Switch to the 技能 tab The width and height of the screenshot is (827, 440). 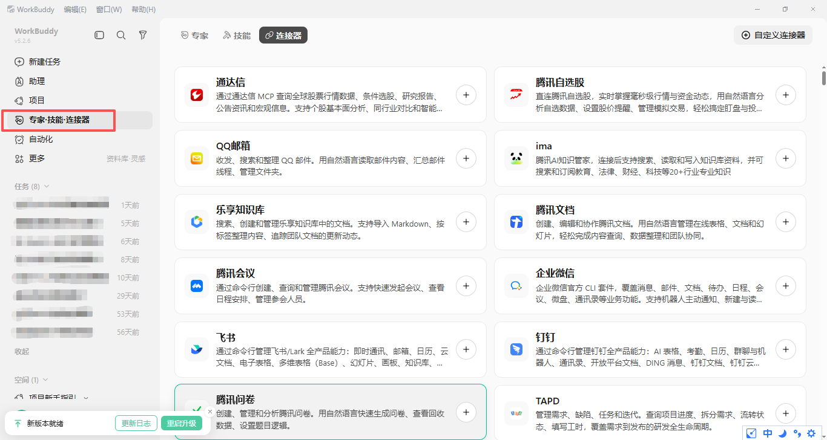coord(237,36)
